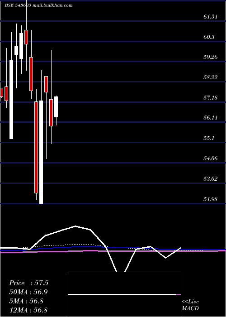Click the tallest red candlestick body

coord(36,147)
